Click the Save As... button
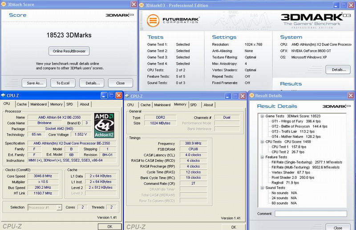The image size is (356, 230). click(34, 83)
